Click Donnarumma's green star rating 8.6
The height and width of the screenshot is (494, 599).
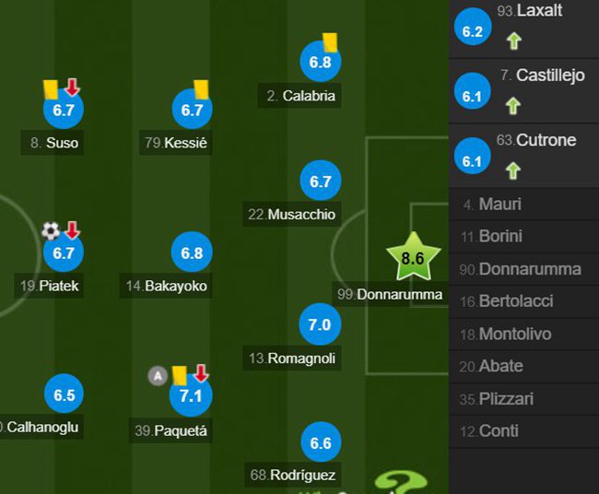tap(413, 257)
